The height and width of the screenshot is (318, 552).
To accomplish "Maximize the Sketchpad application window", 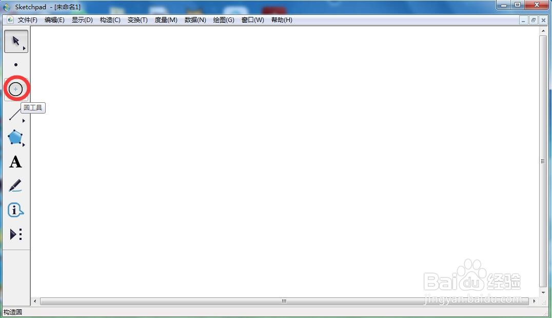I will tap(518, 5).
